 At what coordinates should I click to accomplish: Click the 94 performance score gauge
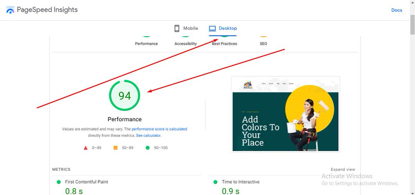tap(124, 95)
